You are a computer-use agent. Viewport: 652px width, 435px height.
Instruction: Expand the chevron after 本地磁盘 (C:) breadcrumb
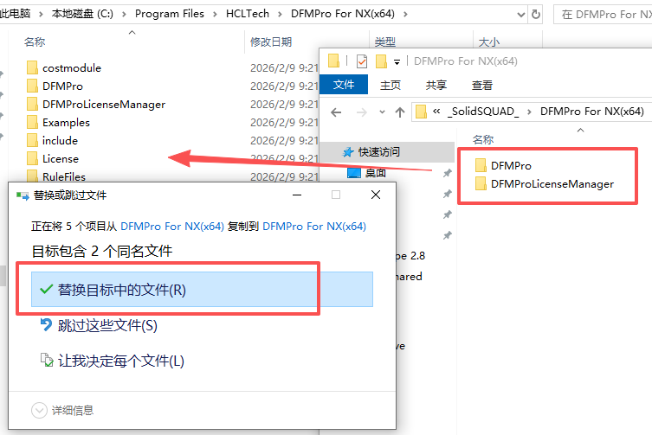click(x=124, y=14)
